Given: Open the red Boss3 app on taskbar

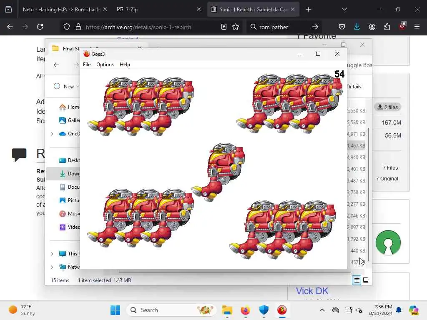Looking at the screenshot, I should point(282,310).
